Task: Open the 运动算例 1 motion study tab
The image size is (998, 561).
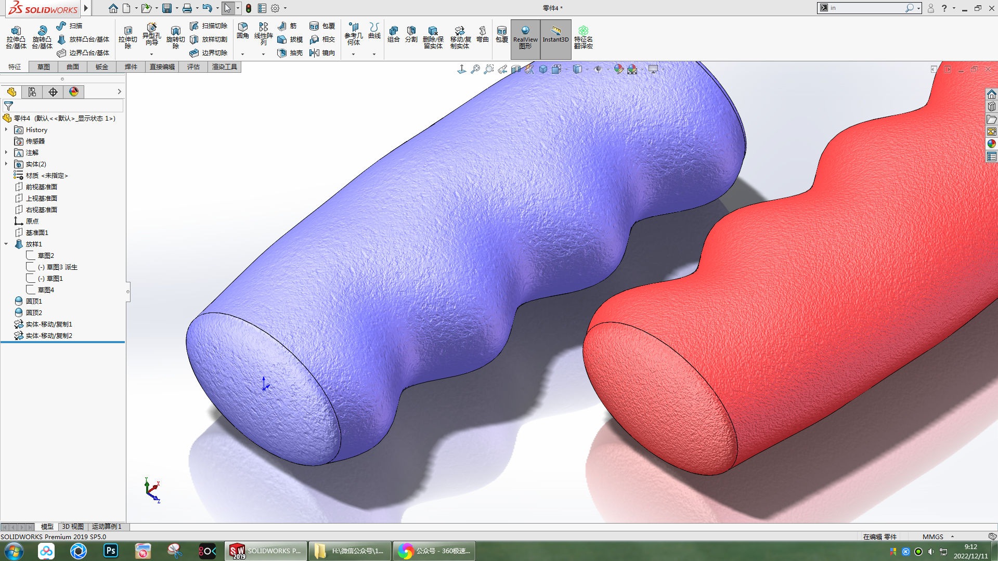Action: [107, 527]
